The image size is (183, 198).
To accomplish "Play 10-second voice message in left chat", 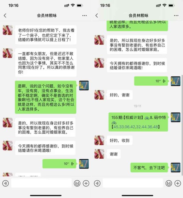I will click(x=59, y=164).
